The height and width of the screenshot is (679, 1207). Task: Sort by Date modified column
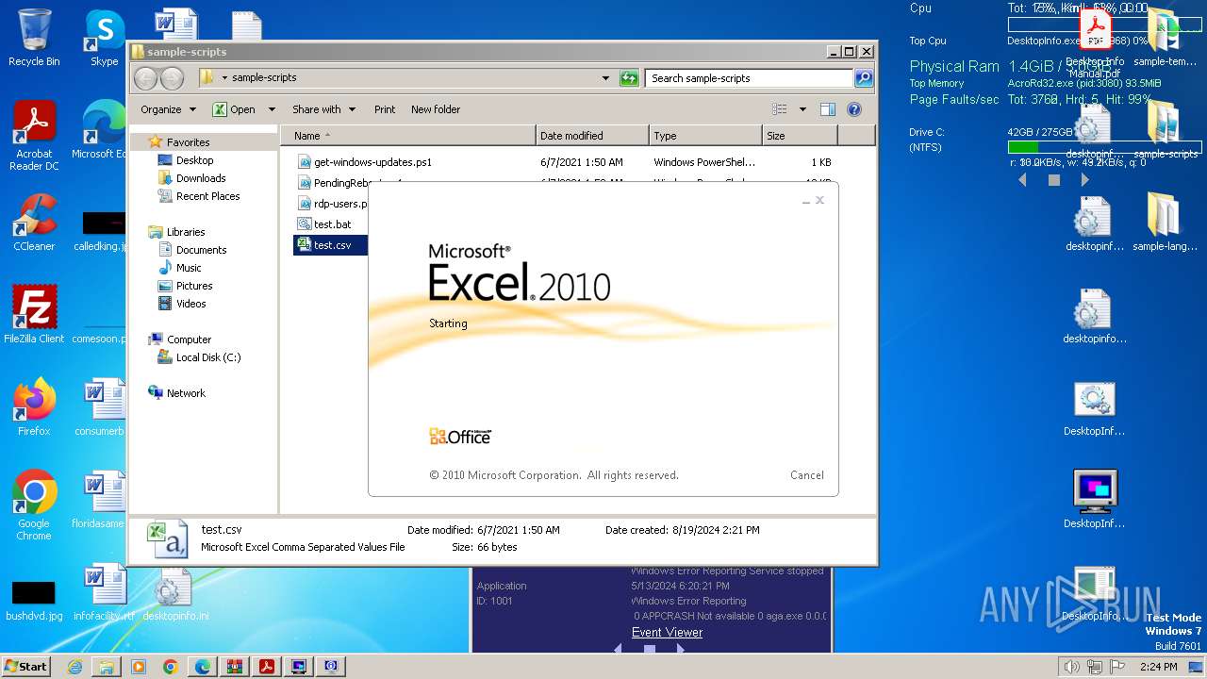(592, 136)
